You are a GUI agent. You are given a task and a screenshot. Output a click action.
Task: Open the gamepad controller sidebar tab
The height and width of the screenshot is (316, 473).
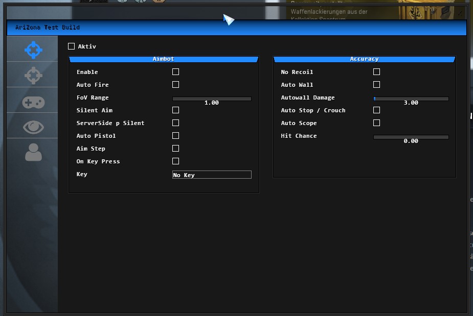pos(33,102)
